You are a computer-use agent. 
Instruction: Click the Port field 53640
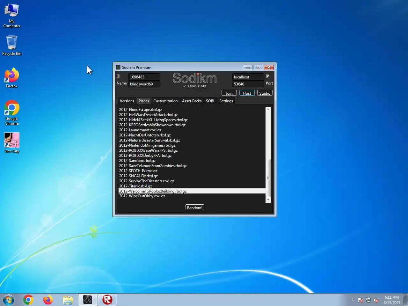tap(248, 84)
